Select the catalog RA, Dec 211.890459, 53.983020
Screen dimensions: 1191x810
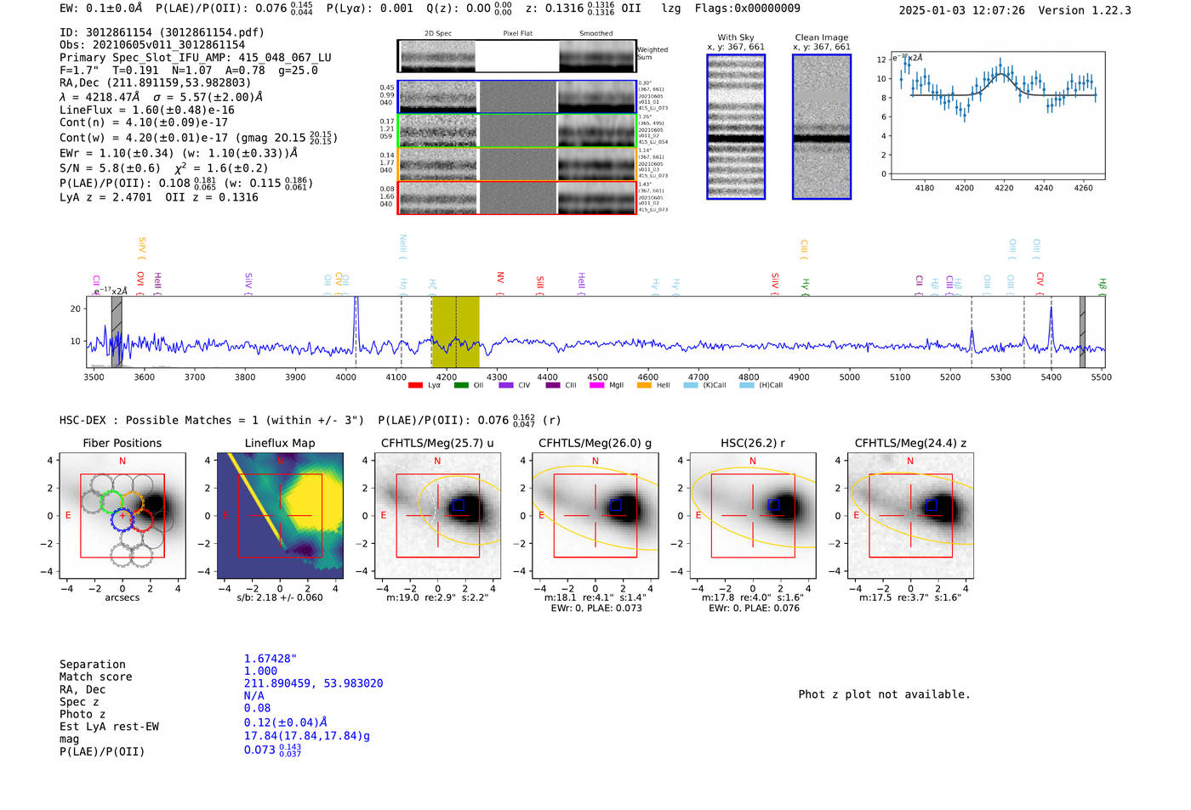click(x=313, y=683)
